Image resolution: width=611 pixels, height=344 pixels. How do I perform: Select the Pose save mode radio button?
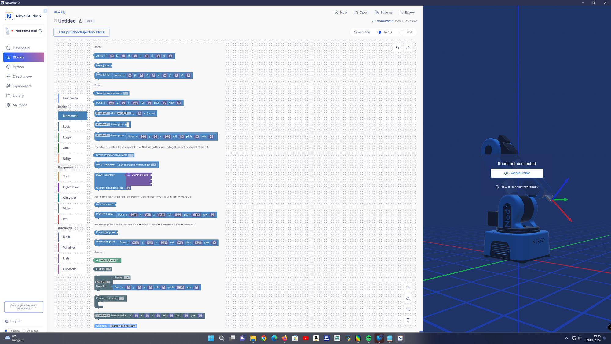(x=402, y=32)
